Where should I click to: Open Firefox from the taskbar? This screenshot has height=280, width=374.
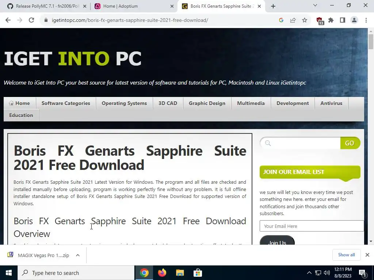point(162,273)
